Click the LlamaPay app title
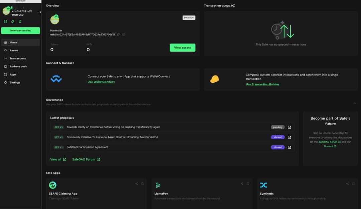This screenshot has height=209, width=361. tap(161, 194)
